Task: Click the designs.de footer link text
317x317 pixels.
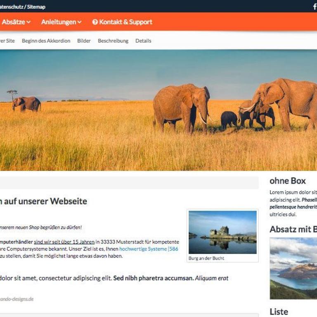Action: coord(17,299)
